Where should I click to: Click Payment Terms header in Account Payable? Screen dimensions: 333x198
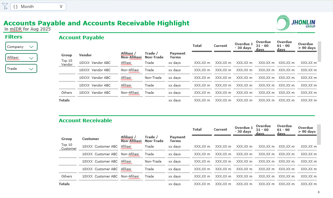pos(177,55)
